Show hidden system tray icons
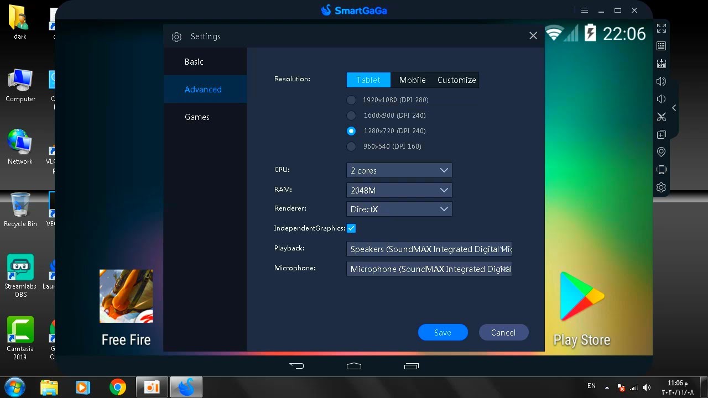708x398 pixels. (607, 387)
